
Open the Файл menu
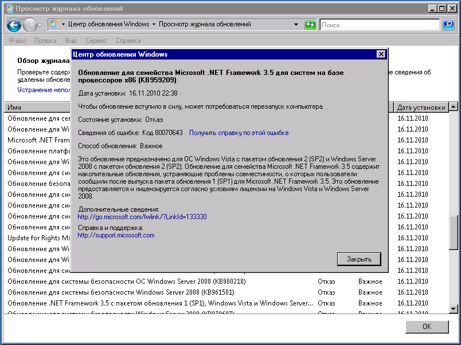point(17,41)
